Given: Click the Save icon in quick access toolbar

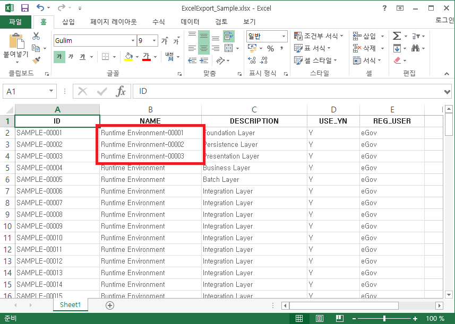Looking at the screenshot, I should coord(24,8).
